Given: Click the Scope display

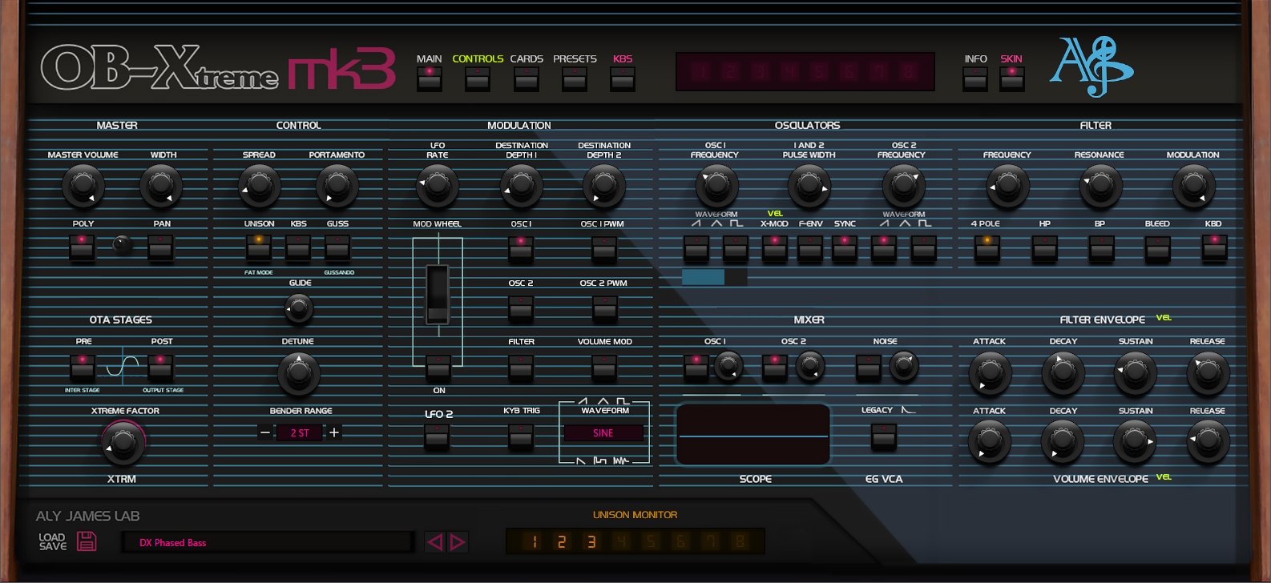Looking at the screenshot, I should pos(753,434).
